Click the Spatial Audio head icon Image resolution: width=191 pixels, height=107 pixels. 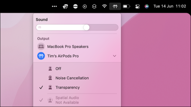pyautogui.click(x=50, y=100)
